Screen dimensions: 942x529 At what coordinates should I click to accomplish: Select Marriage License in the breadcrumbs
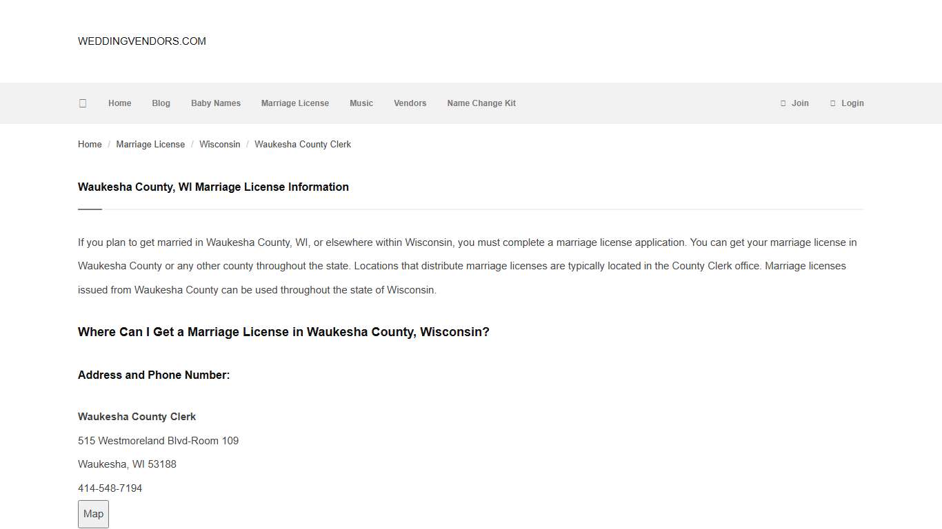[150, 144]
